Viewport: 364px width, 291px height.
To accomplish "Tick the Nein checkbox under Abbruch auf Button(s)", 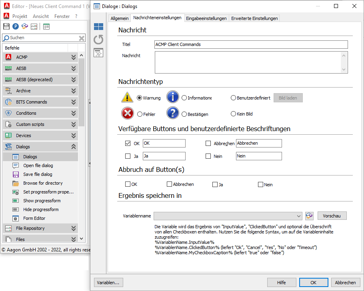I will tap(260, 184).
